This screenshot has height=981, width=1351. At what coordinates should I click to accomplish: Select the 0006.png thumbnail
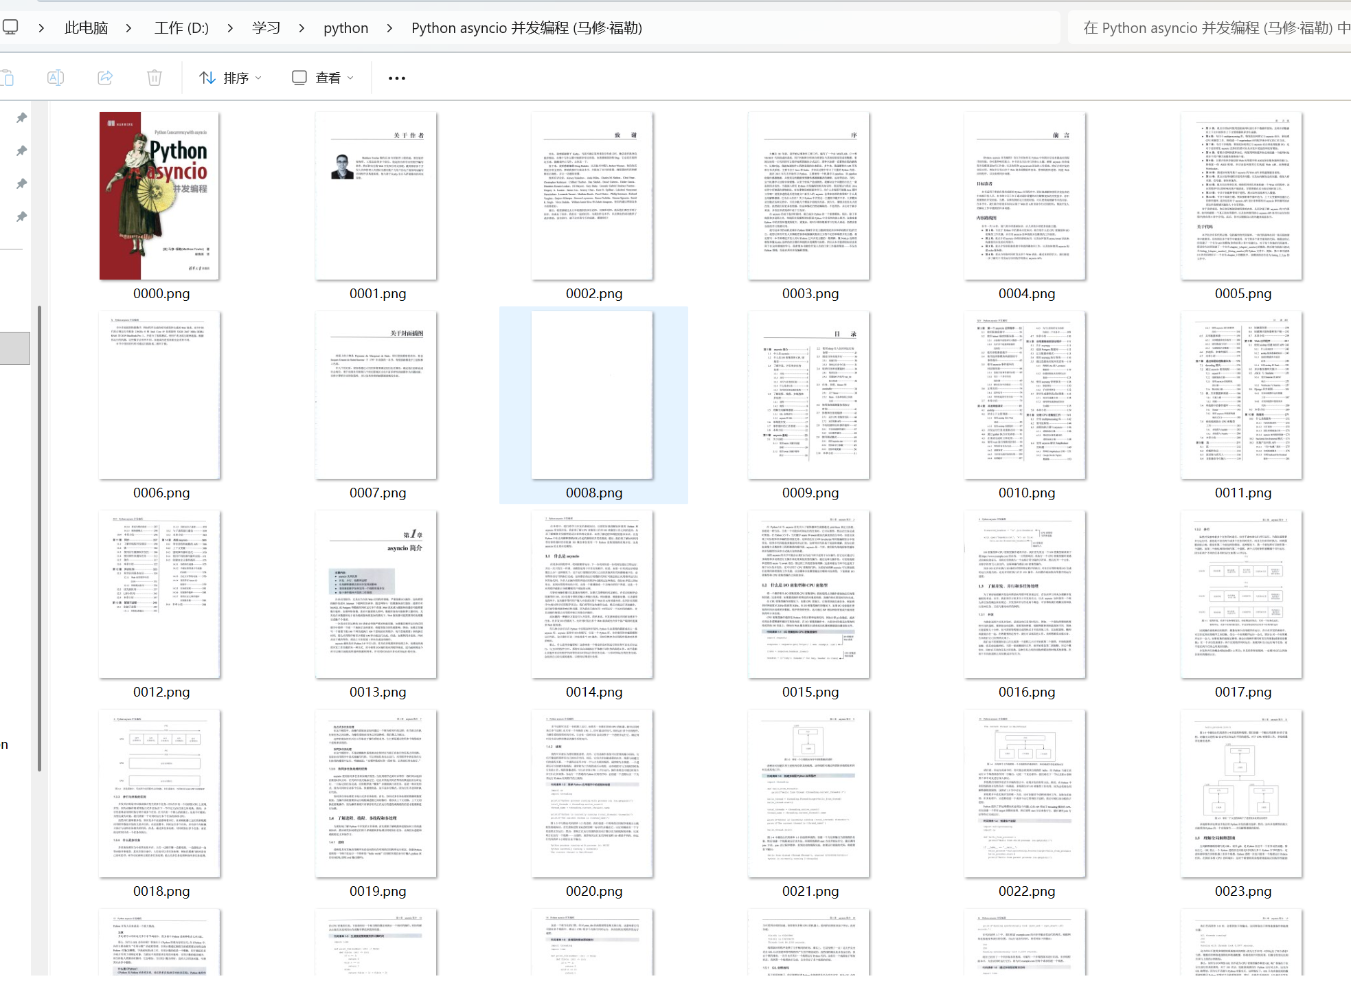(159, 395)
